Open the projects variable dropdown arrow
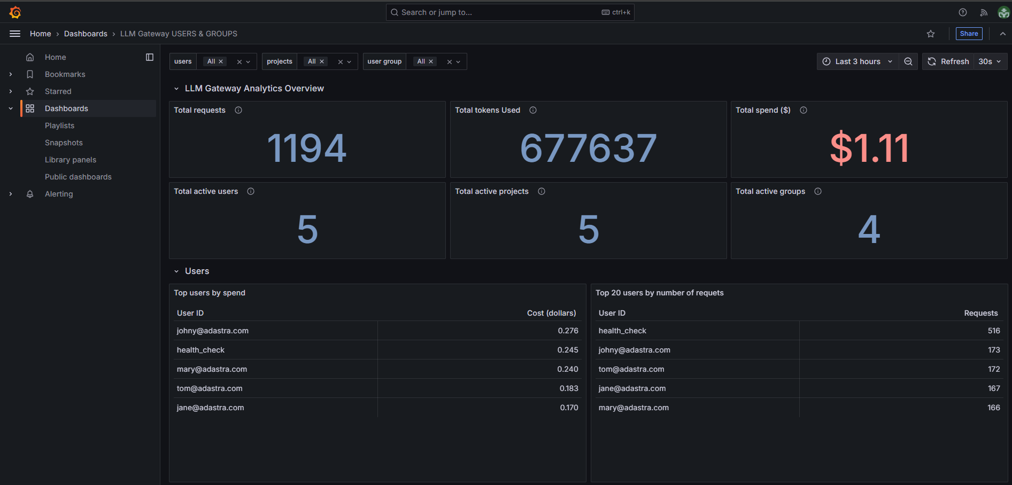1012x485 pixels. (349, 62)
